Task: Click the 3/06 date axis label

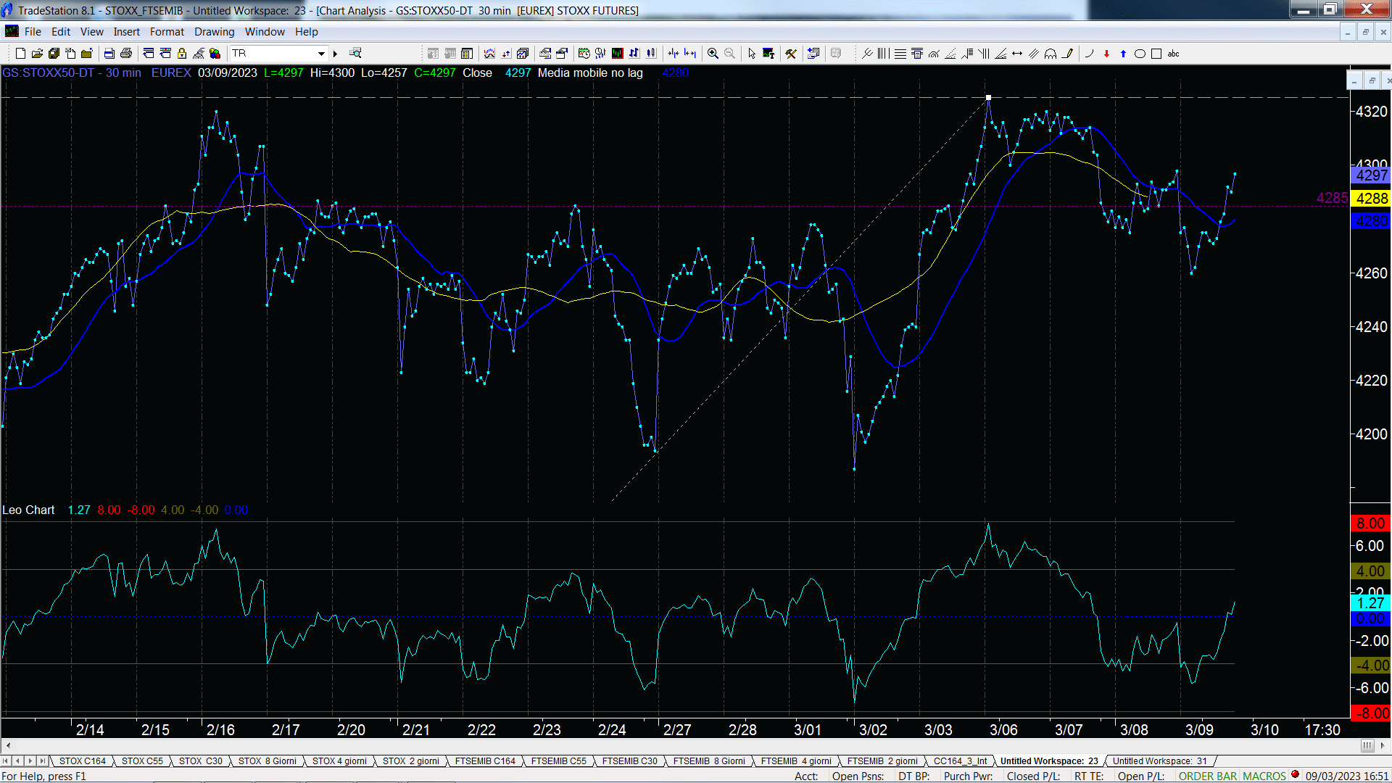Action: click(1003, 730)
